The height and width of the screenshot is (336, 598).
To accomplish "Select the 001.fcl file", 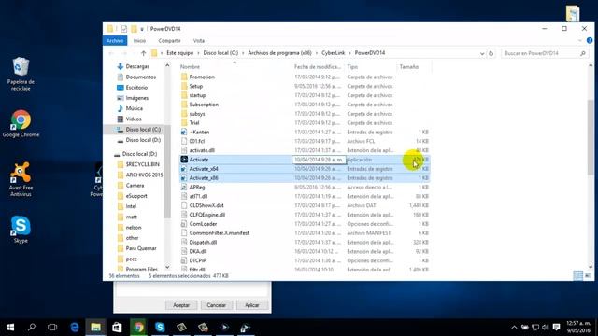I will (x=197, y=141).
